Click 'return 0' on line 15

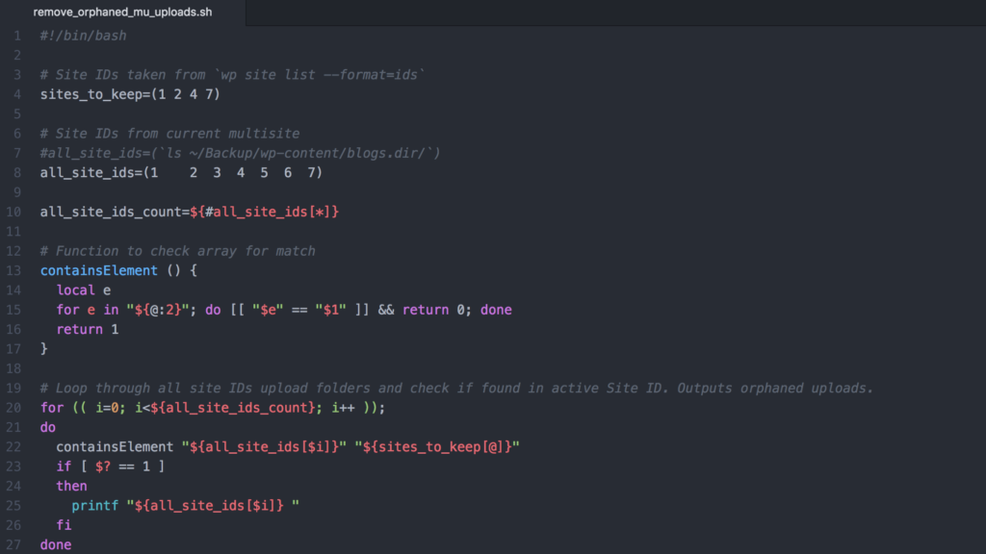pyautogui.click(x=433, y=310)
